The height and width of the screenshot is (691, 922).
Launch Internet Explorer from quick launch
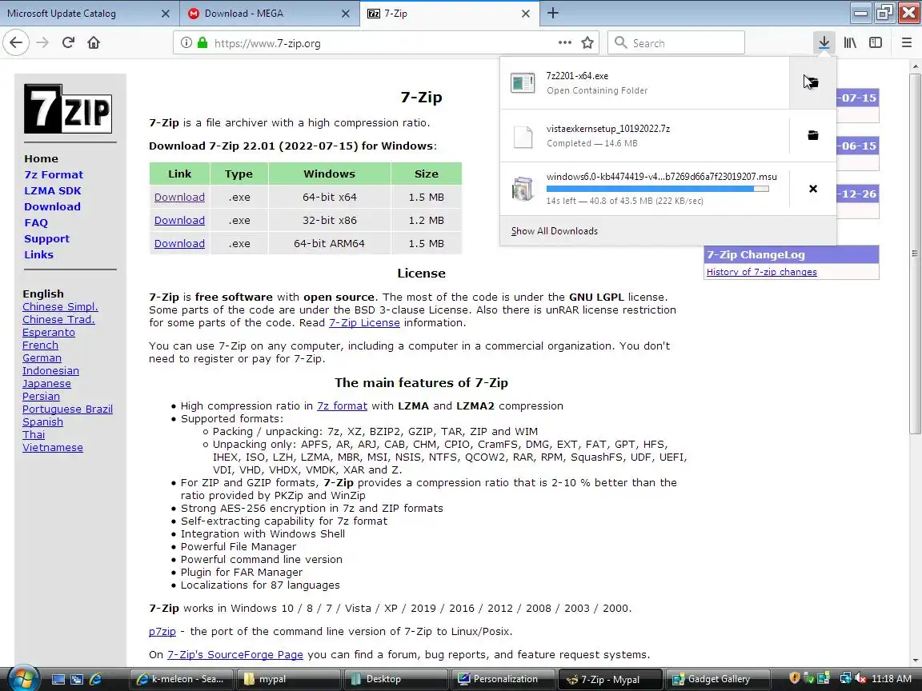coord(95,679)
